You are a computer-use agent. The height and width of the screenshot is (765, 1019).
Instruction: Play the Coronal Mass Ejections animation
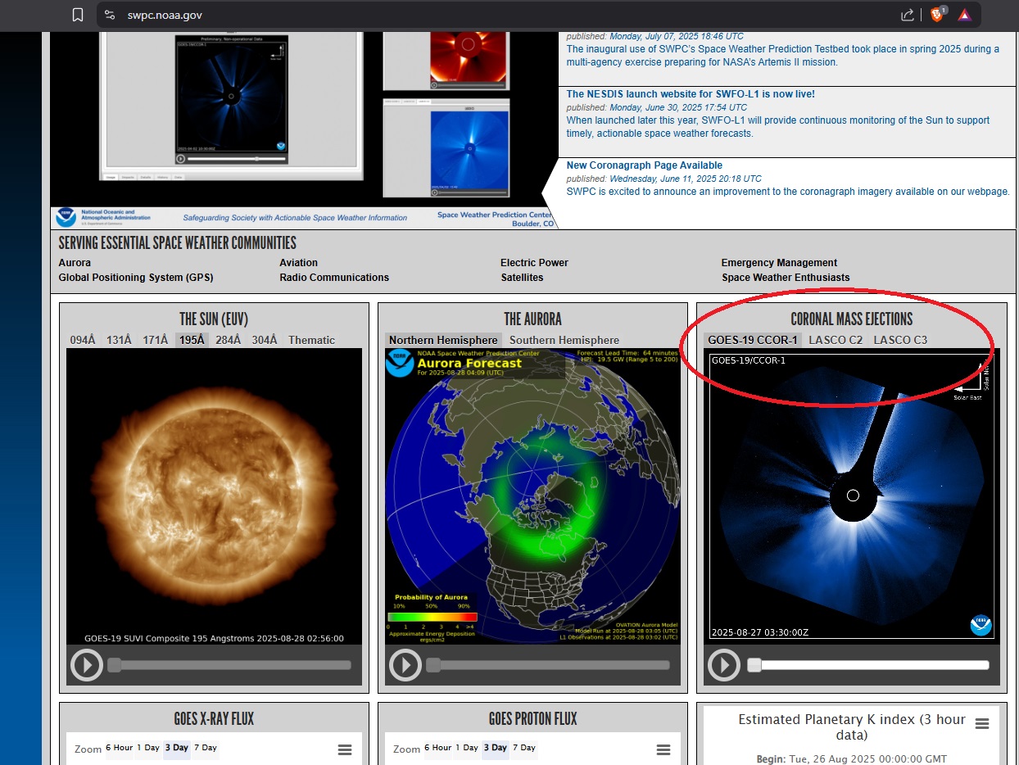tap(724, 665)
